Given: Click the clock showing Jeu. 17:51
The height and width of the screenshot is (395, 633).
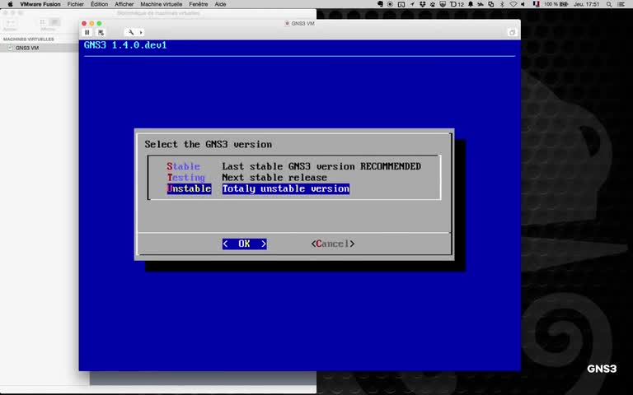Looking at the screenshot, I should (587, 4).
